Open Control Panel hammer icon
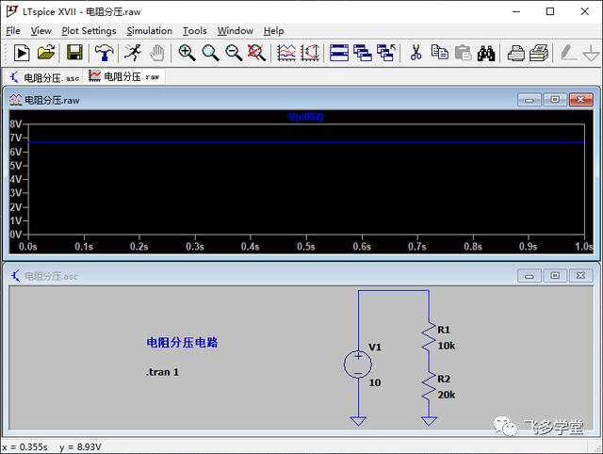Viewport: 603px width, 454px height. click(104, 53)
